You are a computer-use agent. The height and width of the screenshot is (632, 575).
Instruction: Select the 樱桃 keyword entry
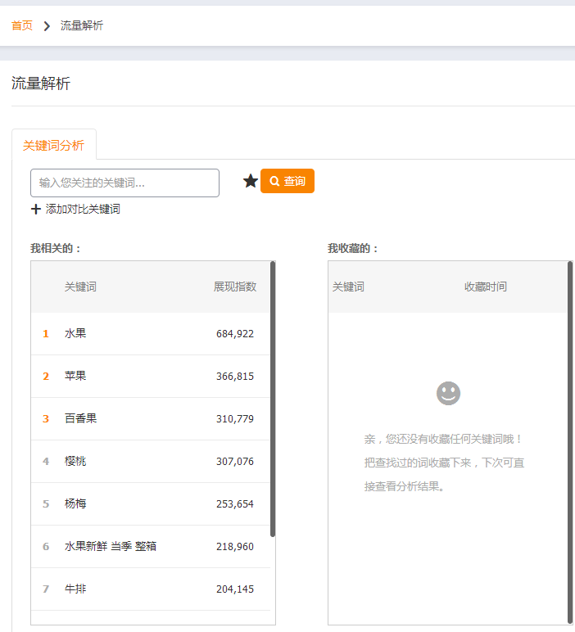tap(75, 462)
